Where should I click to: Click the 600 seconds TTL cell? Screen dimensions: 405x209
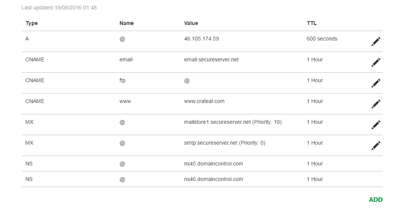pos(322,39)
